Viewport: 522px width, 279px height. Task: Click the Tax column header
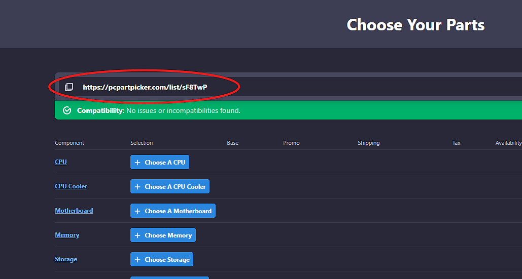coord(456,143)
